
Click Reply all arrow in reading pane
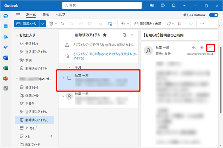click(x=202, y=48)
